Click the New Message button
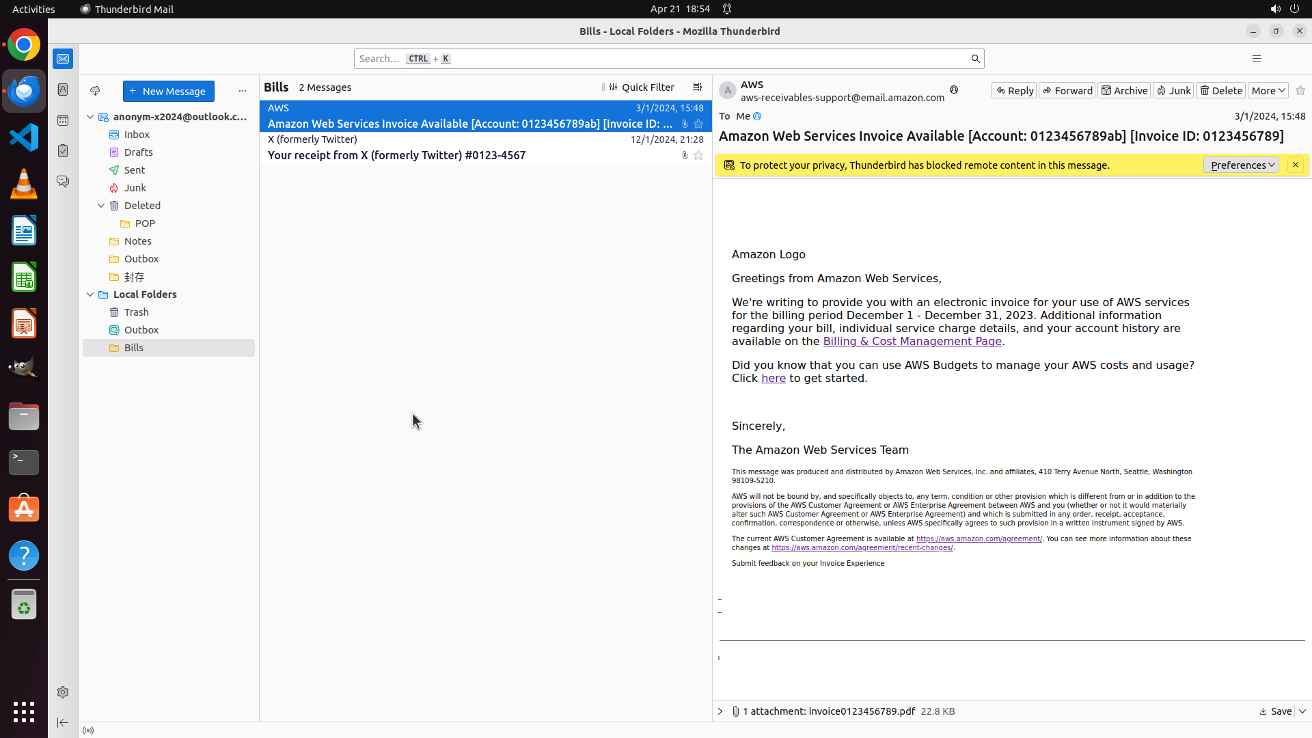The width and height of the screenshot is (1312, 738). click(168, 91)
